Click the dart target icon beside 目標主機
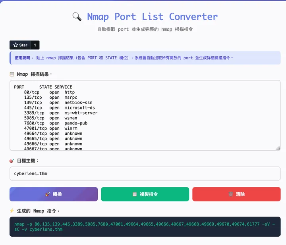The height and width of the screenshot is (245, 286). [12, 161]
